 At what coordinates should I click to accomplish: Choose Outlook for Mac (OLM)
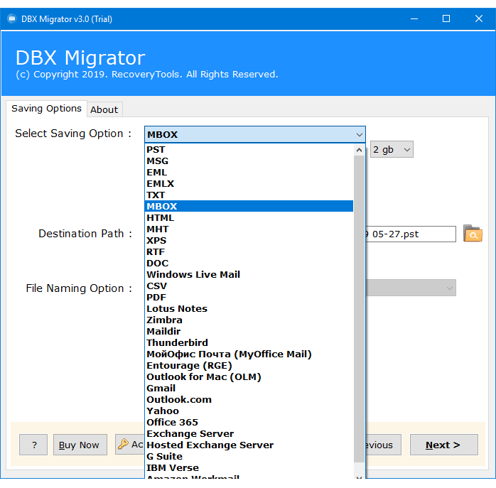249,377
